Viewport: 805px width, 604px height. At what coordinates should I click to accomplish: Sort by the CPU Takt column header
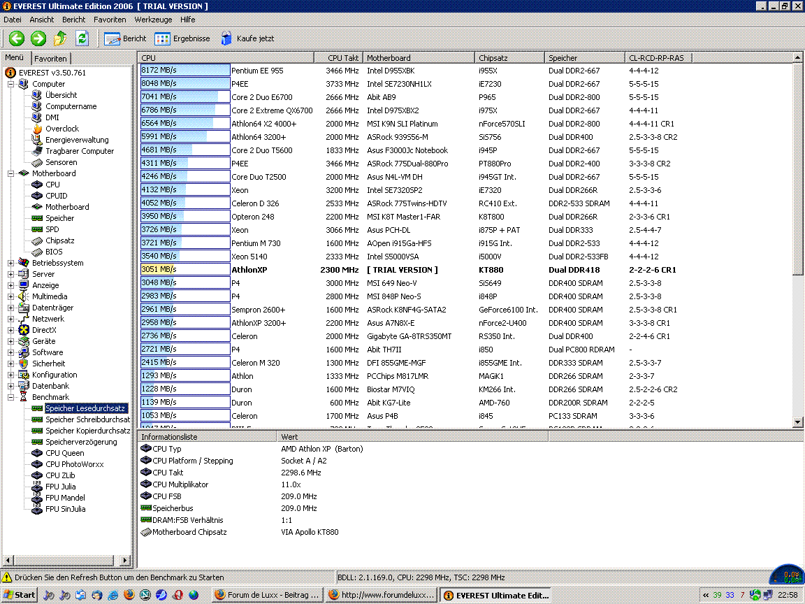pyautogui.click(x=338, y=58)
